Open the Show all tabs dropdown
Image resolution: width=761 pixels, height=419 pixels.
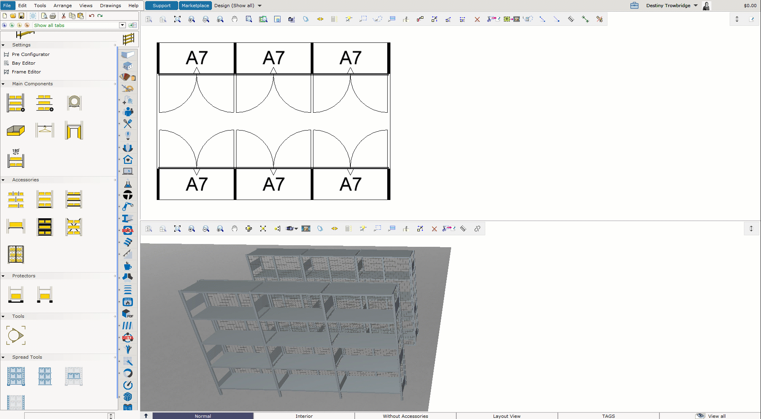[x=122, y=25]
